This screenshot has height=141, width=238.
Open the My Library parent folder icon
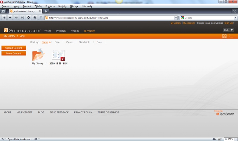39,55
